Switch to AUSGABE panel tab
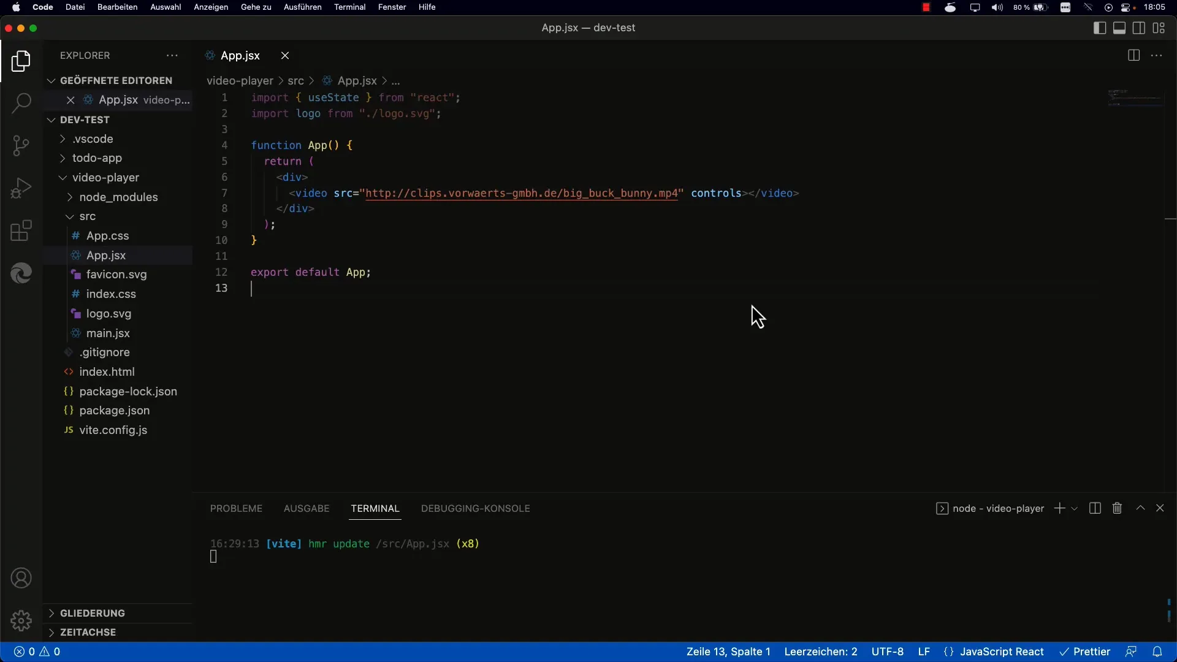 307,509
